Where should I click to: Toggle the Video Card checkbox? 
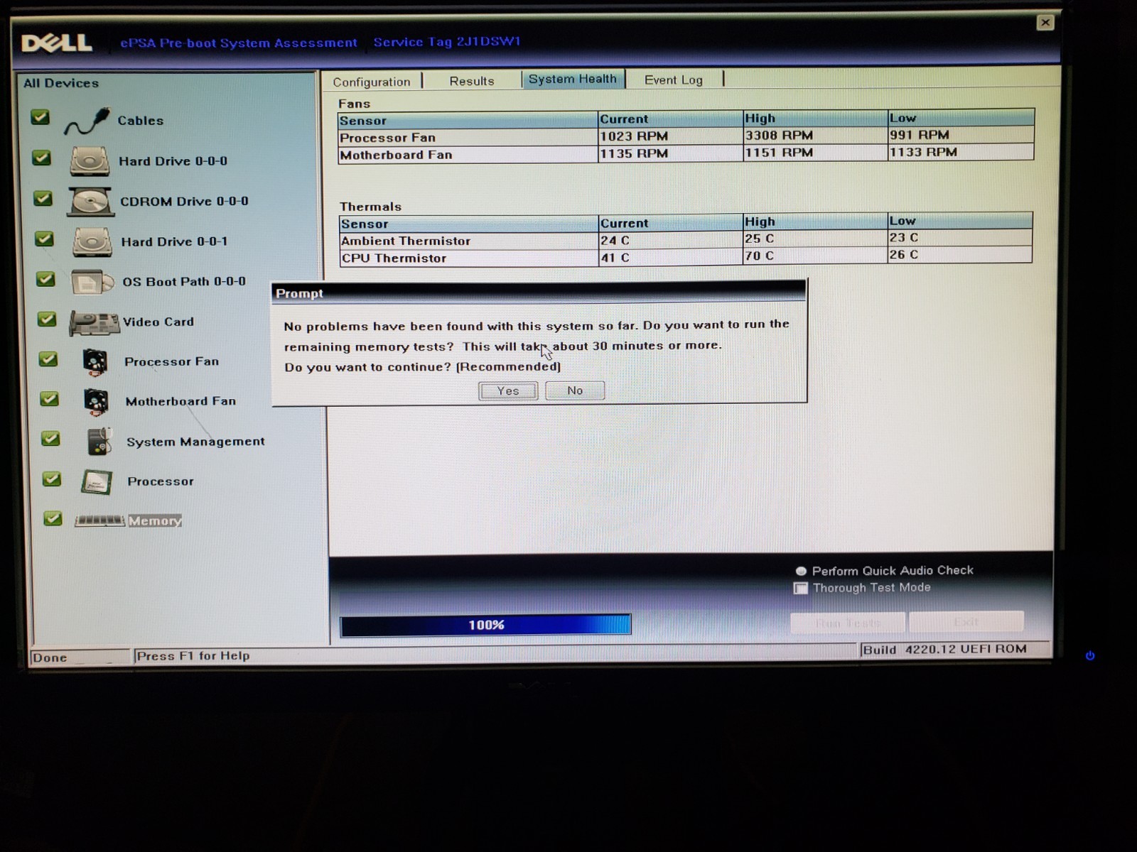47,319
